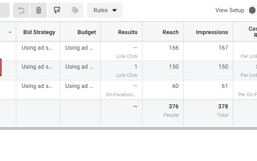Open the Rules dropdown menu
This screenshot has height=161, width=257.
click(105, 10)
